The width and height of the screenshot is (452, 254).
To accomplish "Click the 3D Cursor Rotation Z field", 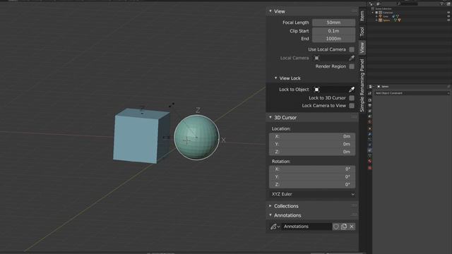I will (x=312, y=185).
